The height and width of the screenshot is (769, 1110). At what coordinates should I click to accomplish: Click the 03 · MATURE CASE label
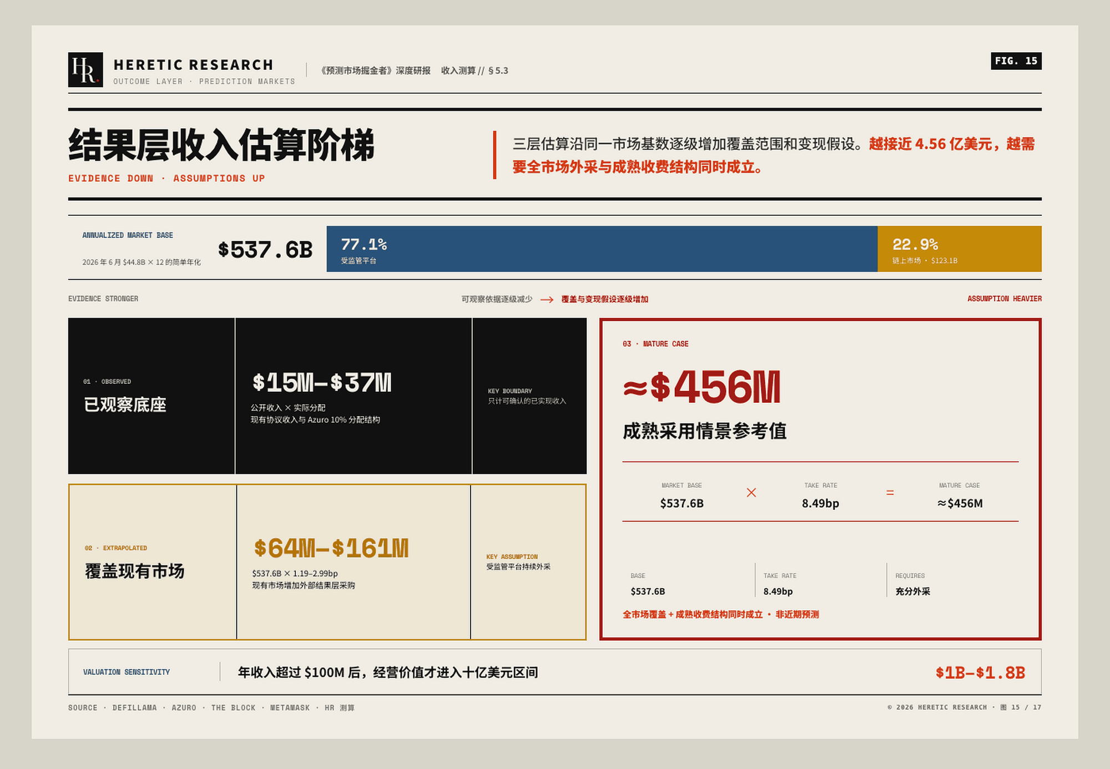(x=655, y=344)
